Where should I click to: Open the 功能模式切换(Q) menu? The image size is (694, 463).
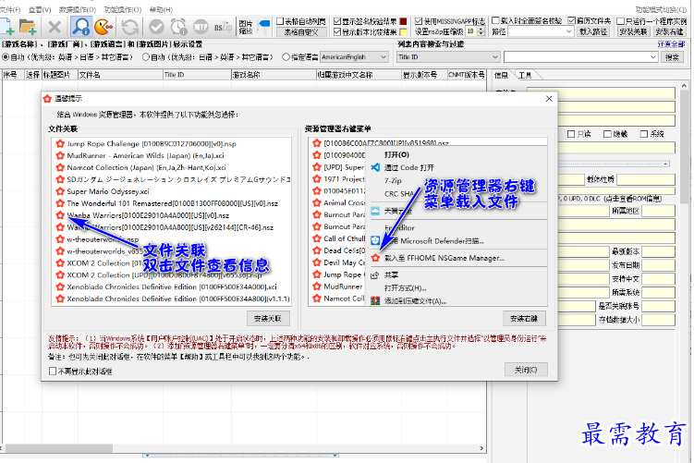pyautogui.click(x=662, y=10)
